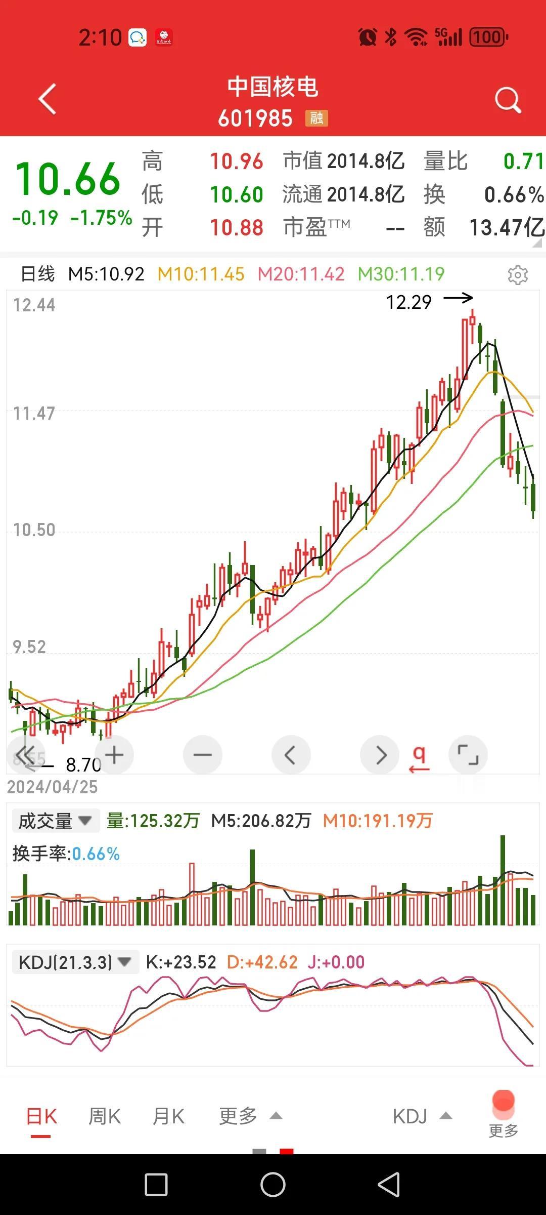Tap the tallest green volume bar
546x1215 pixels.
point(503,880)
